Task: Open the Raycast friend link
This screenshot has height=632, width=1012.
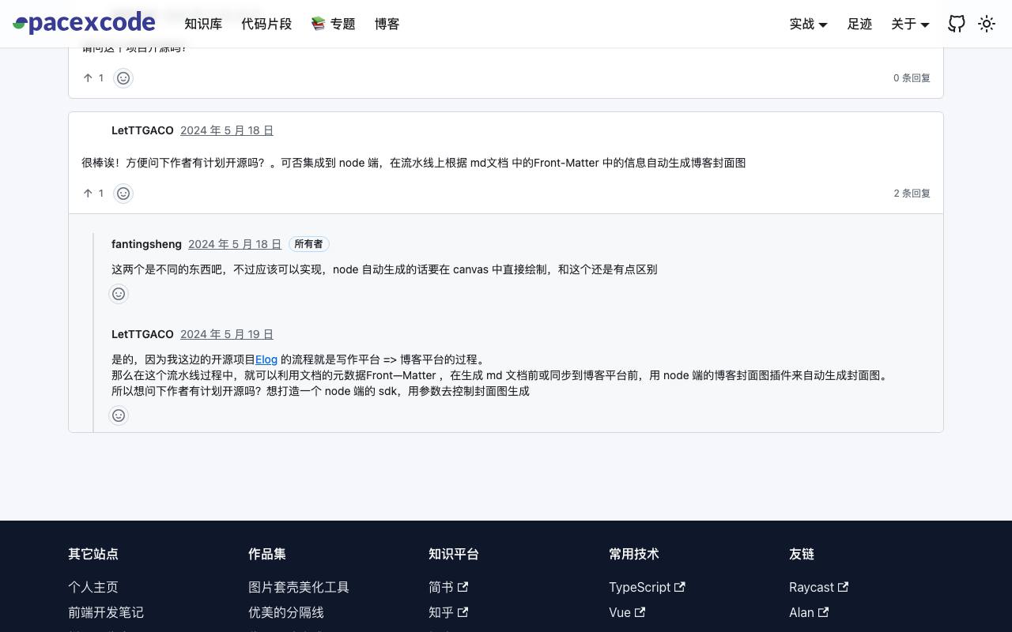Action: (818, 587)
